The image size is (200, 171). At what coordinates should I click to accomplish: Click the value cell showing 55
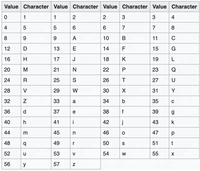point(159,154)
